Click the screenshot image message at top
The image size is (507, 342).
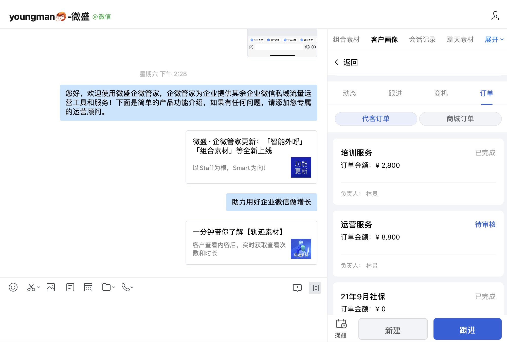282,43
